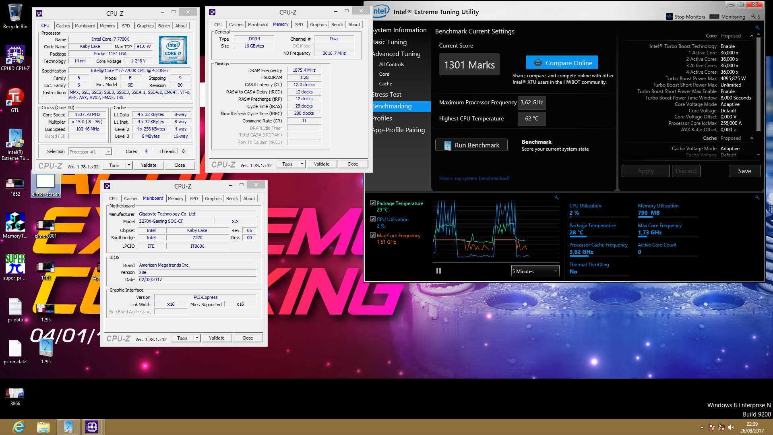Expand Tools dropdown arrow in CPU-Z Mainboard window
The image size is (773, 435).
coord(197,338)
